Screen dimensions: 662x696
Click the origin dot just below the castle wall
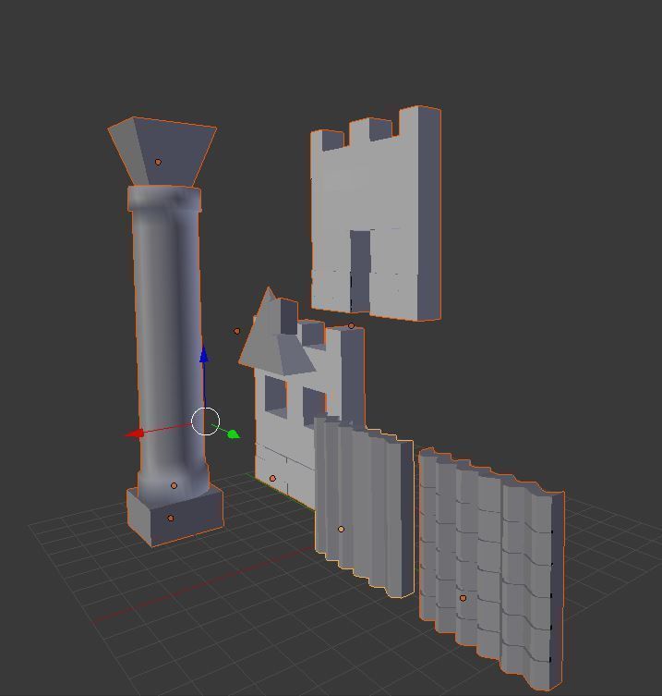(x=351, y=325)
